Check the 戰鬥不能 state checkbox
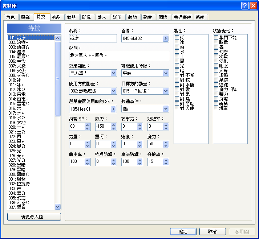Image resolution: width=259 pixels, height=239 pixels. [216, 37]
